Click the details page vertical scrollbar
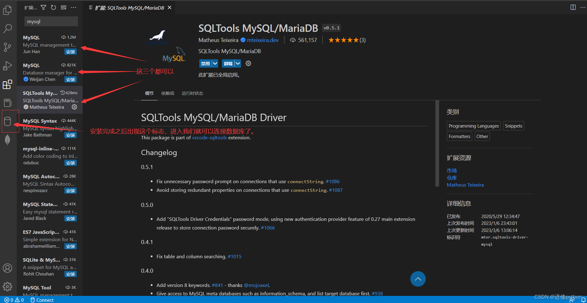Viewport: 587px width, 303px height. pyautogui.click(x=437, y=143)
